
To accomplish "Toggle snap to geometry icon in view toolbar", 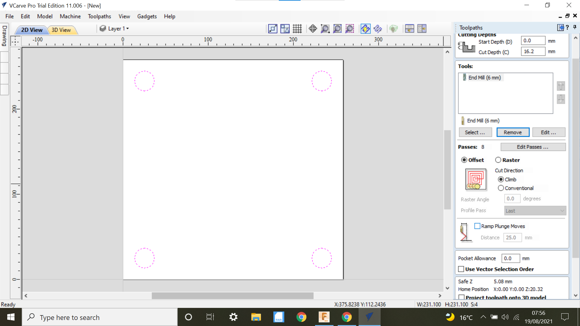I will (x=272, y=29).
